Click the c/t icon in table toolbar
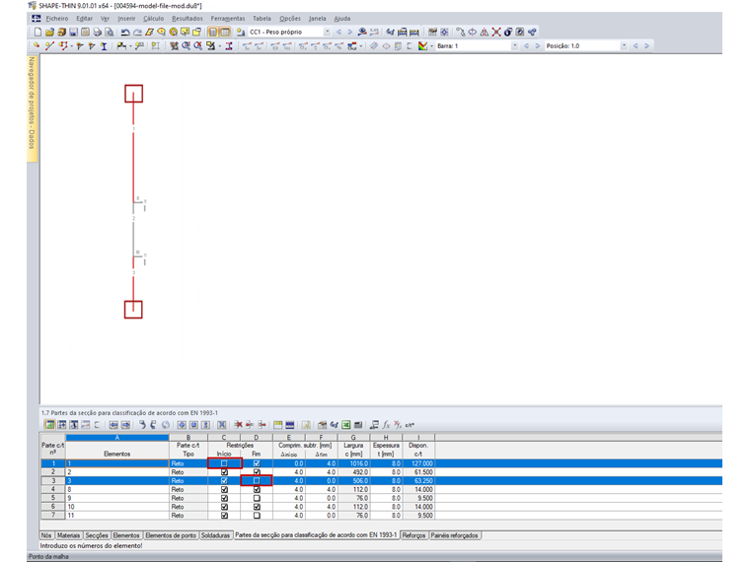Viewport: 750px width, 562px height. point(410,424)
